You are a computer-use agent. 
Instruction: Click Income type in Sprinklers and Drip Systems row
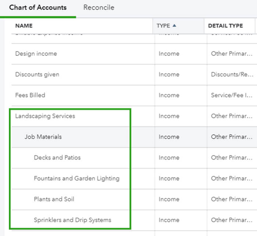click(169, 220)
